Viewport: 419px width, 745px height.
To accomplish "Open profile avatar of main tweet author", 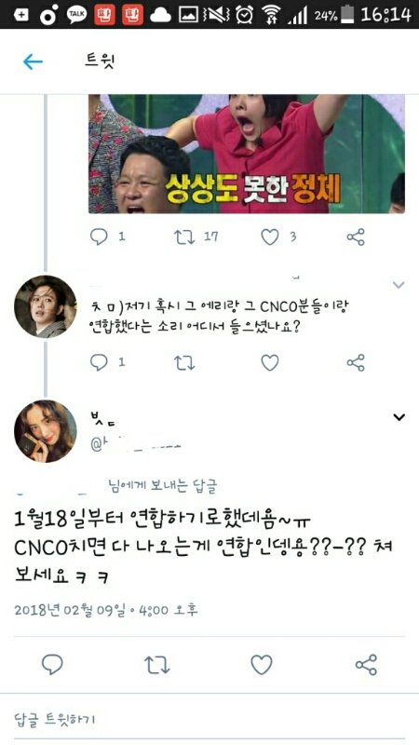I will (x=45, y=431).
